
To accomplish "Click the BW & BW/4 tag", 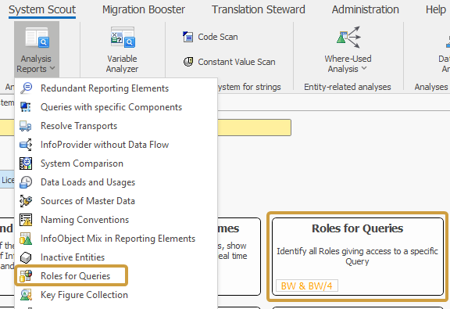I will click(307, 286).
